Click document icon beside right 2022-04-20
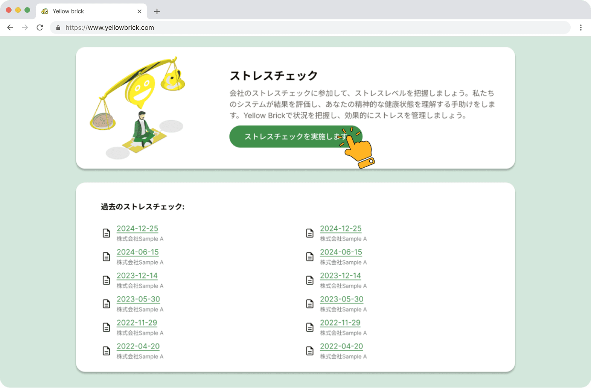This screenshot has width=591, height=388. [310, 351]
